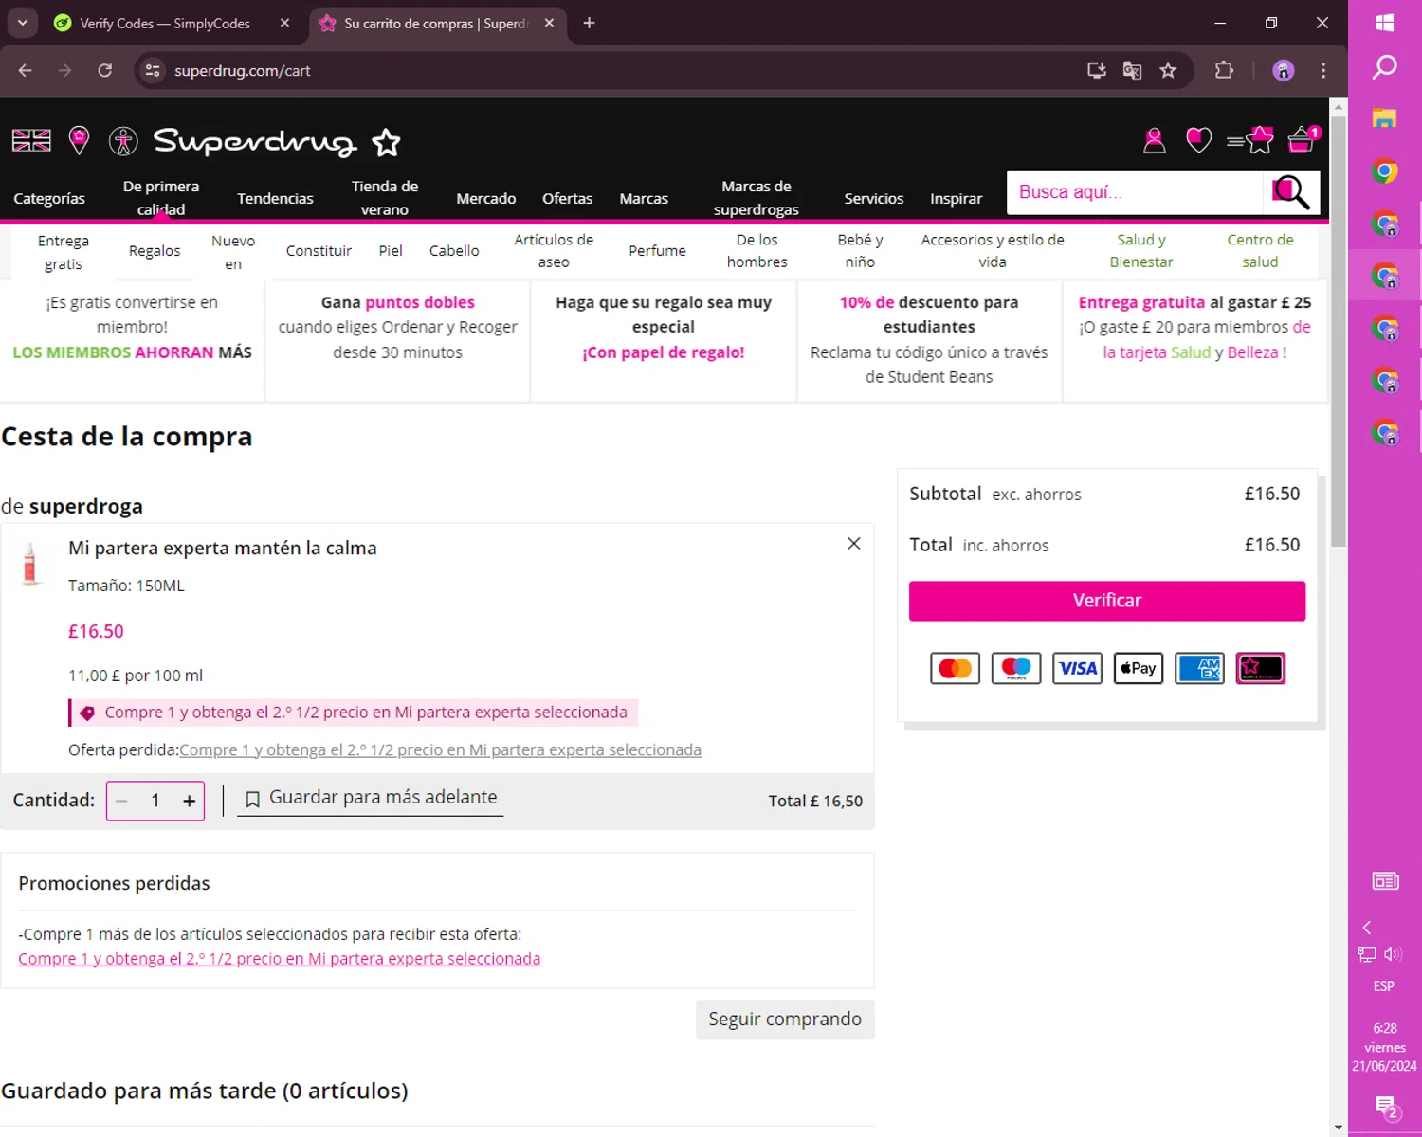Image resolution: width=1422 pixels, height=1137 pixels.
Task: Click Mi partera experta product title
Action: click(222, 548)
